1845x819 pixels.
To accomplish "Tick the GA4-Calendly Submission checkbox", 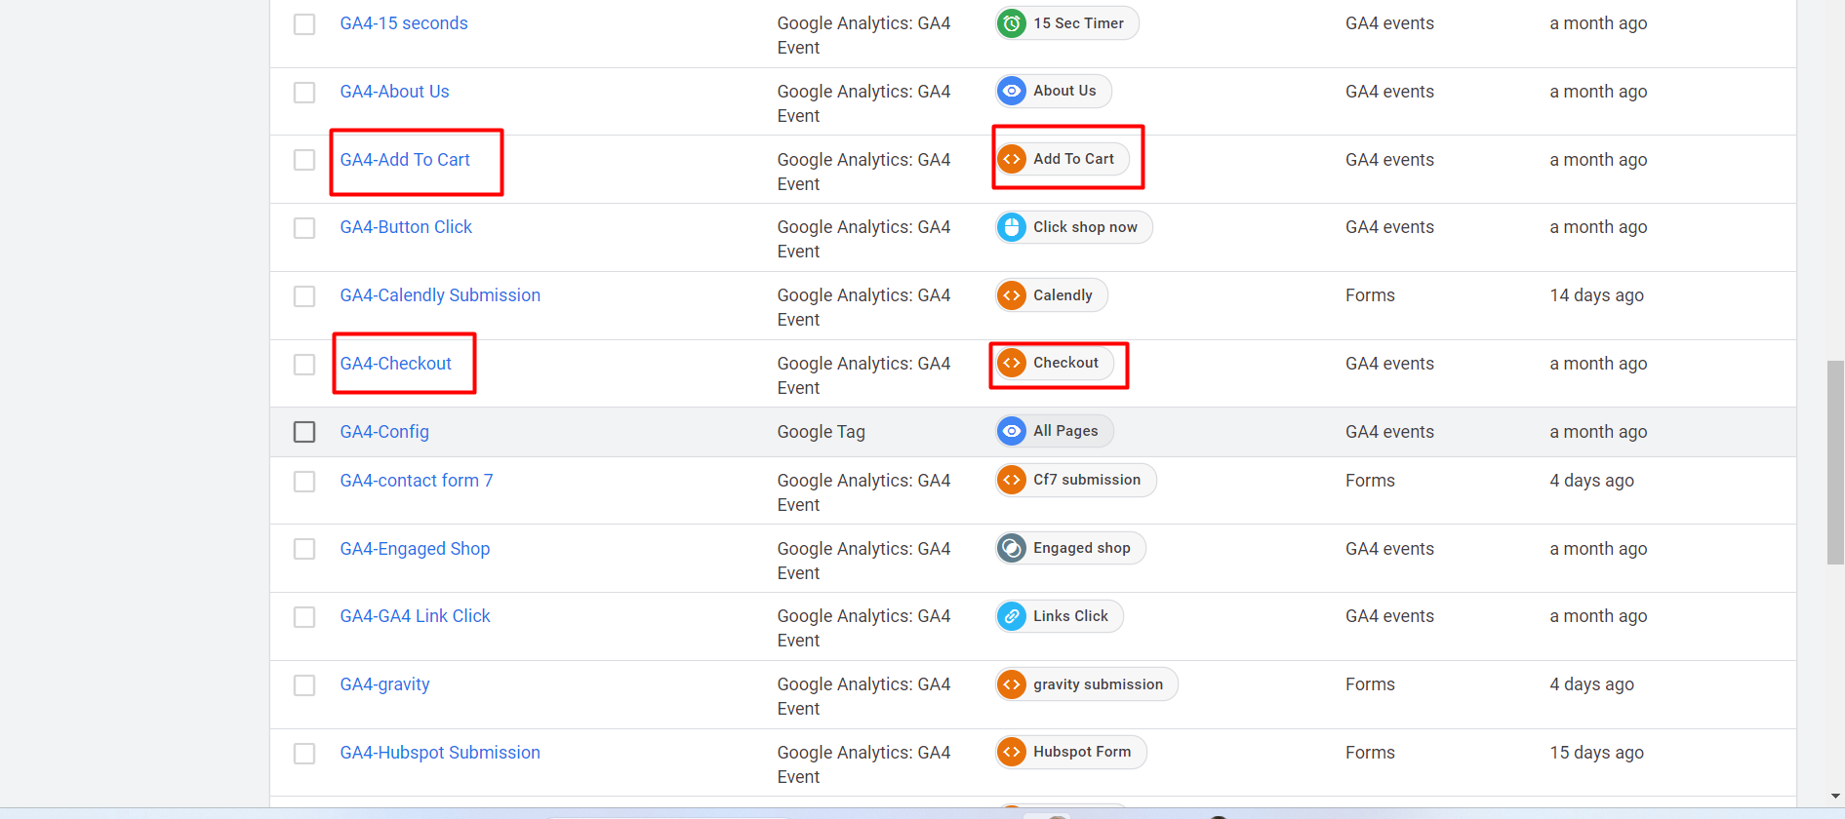I will pyautogui.click(x=304, y=296).
